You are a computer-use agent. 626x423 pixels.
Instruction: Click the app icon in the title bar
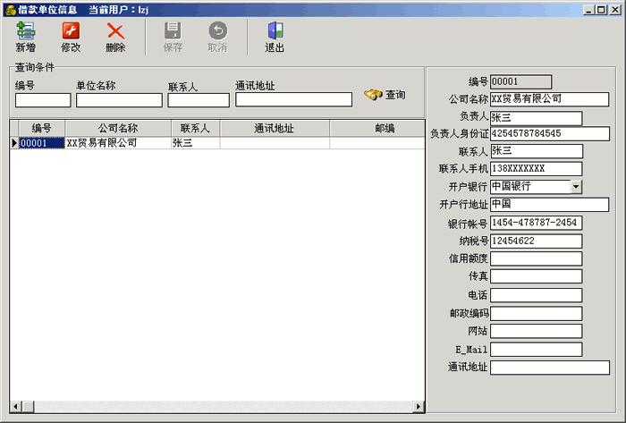[11, 10]
